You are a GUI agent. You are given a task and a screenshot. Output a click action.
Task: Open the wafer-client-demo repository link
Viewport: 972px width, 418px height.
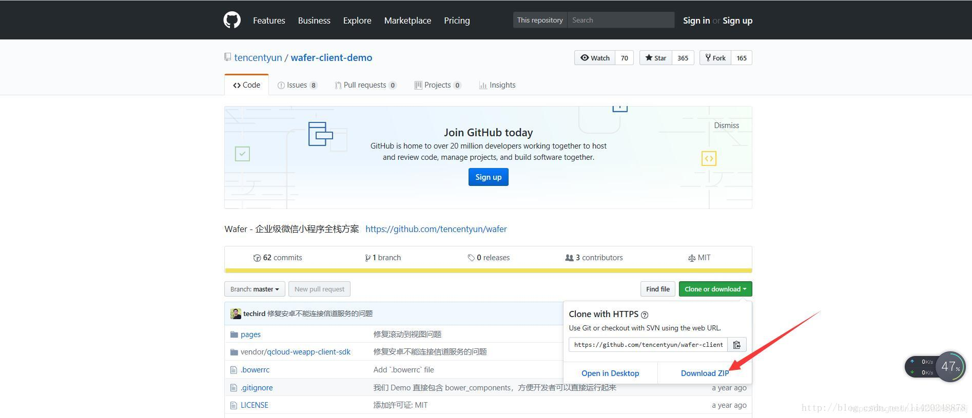[332, 57]
